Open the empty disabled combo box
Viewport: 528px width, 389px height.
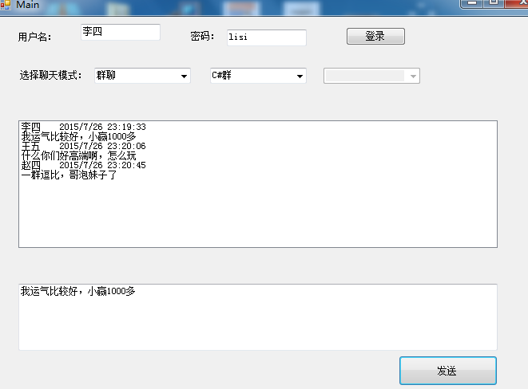click(x=371, y=76)
